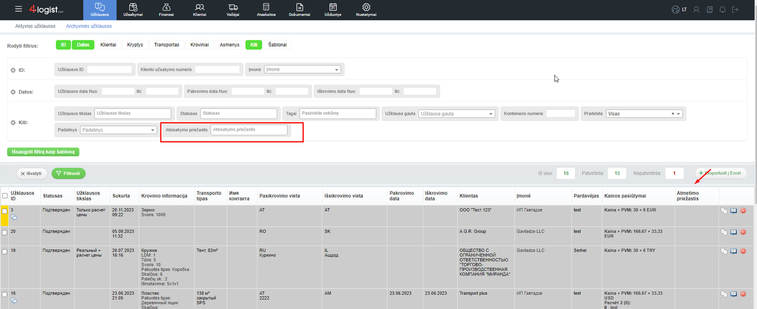Open comments bubble for request 3

coord(14,218)
